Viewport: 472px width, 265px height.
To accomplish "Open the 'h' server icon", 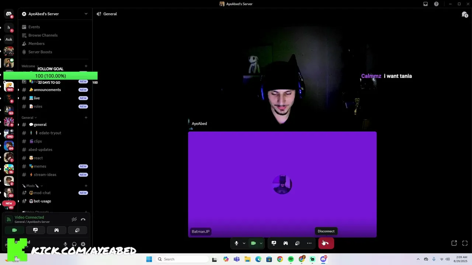I will pos(9,28).
